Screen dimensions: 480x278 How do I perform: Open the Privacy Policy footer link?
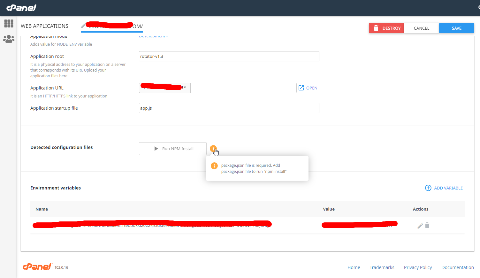pyautogui.click(x=418, y=267)
